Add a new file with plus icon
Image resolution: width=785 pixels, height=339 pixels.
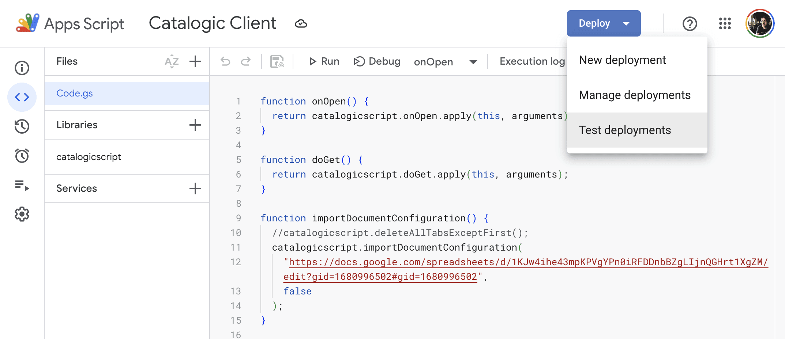click(195, 61)
